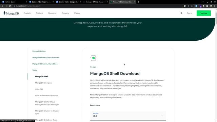
Task: Close the Backend developer tab
Action: pos(53,2)
